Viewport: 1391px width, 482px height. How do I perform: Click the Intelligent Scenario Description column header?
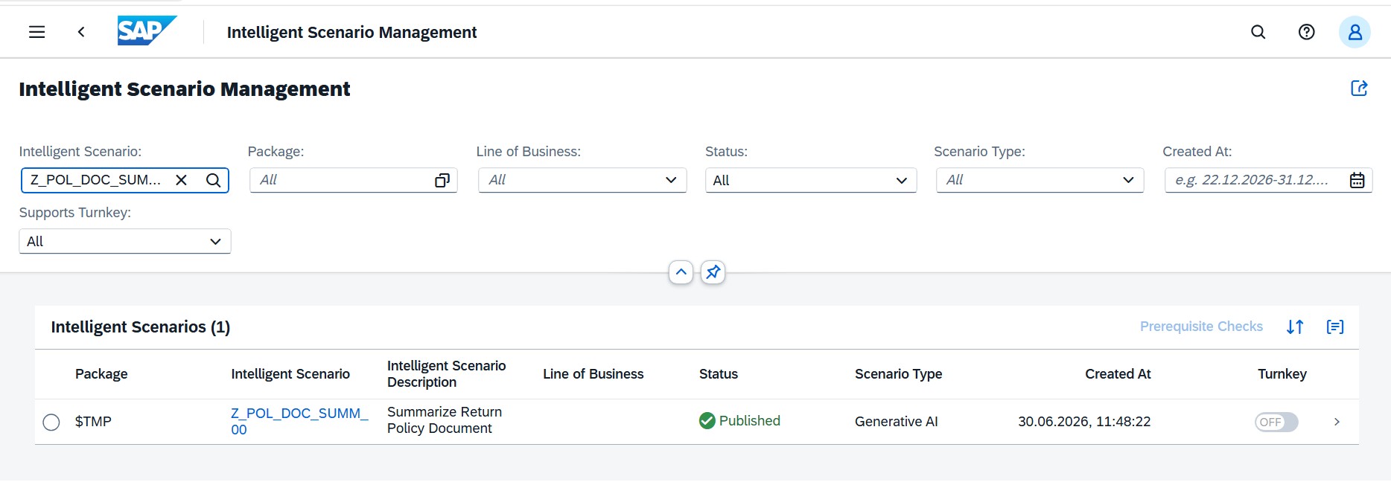pos(446,374)
